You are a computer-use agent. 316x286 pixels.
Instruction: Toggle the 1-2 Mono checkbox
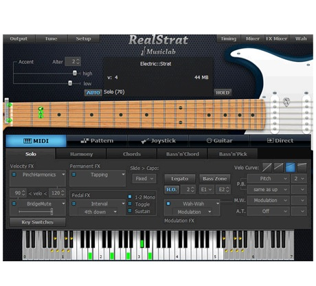click(x=130, y=197)
